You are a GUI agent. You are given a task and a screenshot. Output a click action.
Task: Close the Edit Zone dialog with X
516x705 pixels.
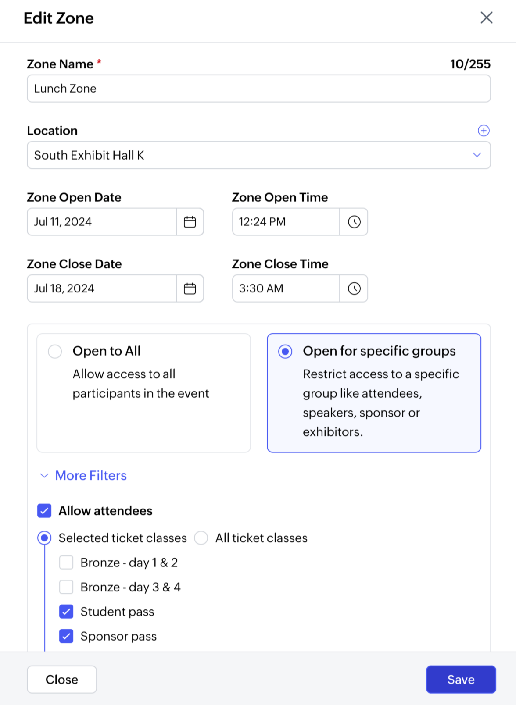pyautogui.click(x=486, y=18)
